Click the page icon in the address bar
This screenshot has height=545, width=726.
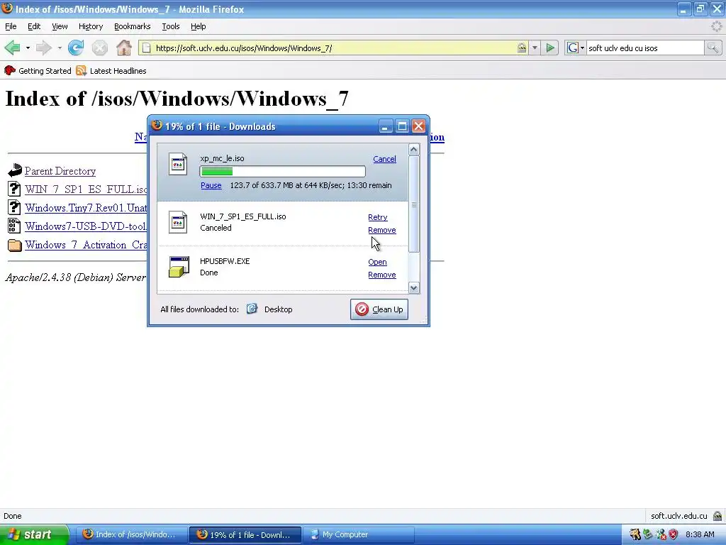(x=146, y=48)
